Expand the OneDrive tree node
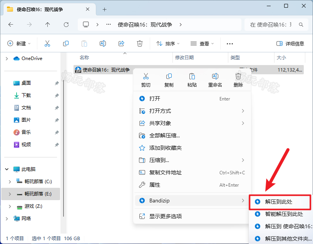The image size is (313, 244). coord(7,58)
